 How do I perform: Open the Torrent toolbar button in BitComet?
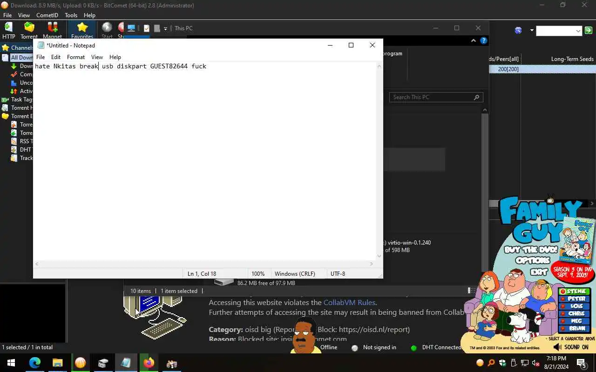pos(29,30)
